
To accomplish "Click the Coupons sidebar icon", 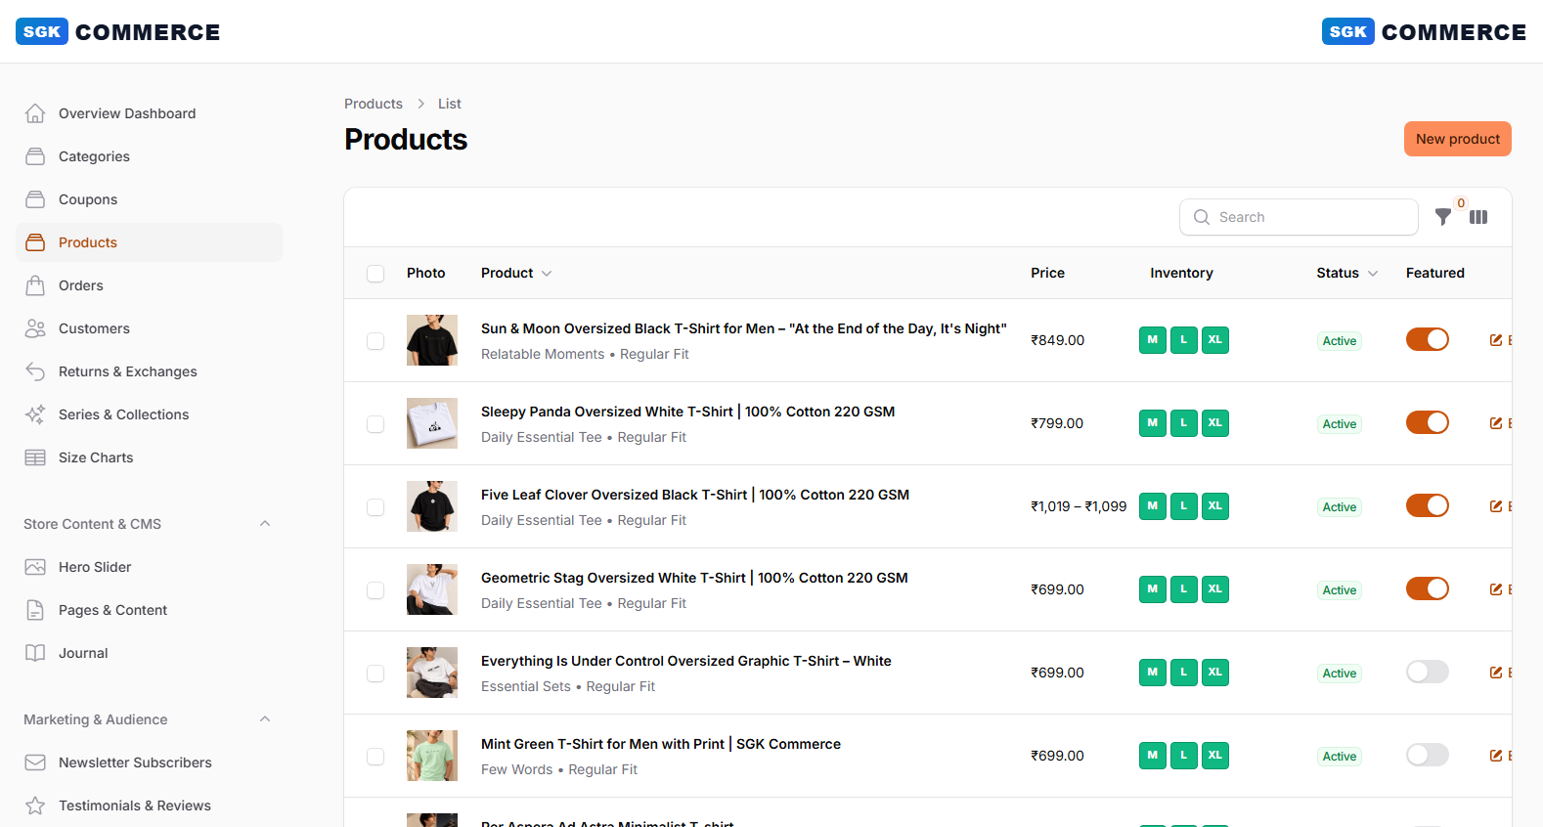I will pyautogui.click(x=35, y=199).
